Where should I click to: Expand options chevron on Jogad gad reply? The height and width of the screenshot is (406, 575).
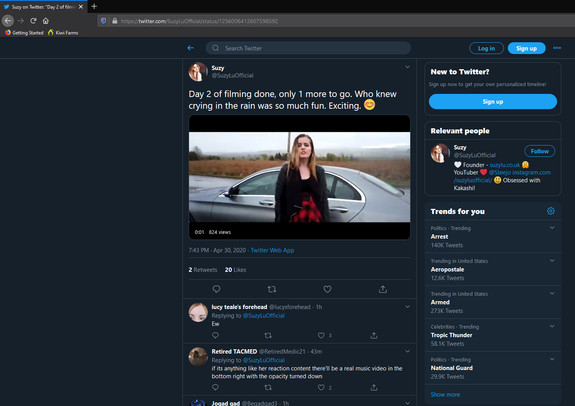pyautogui.click(x=407, y=403)
